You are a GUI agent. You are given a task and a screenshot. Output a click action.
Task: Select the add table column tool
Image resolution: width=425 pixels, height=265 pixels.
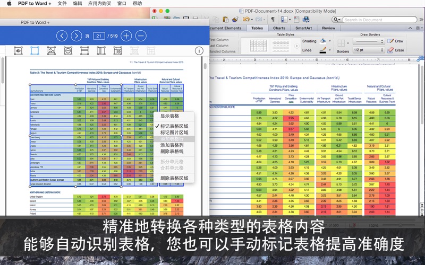click(x=101, y=50)
